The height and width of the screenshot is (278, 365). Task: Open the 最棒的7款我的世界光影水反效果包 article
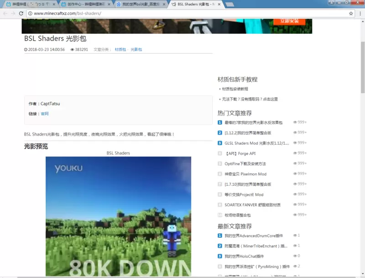pyautogui.click(x=254, y=122)
